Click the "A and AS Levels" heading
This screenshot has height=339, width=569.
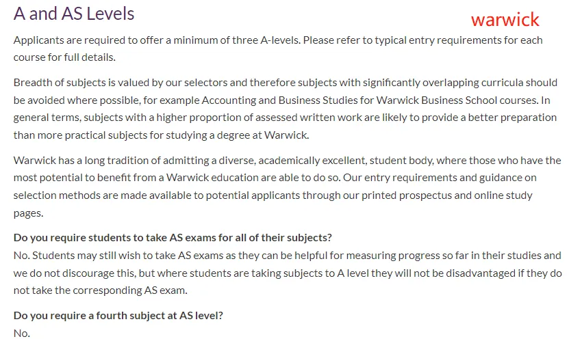[74, 13]
